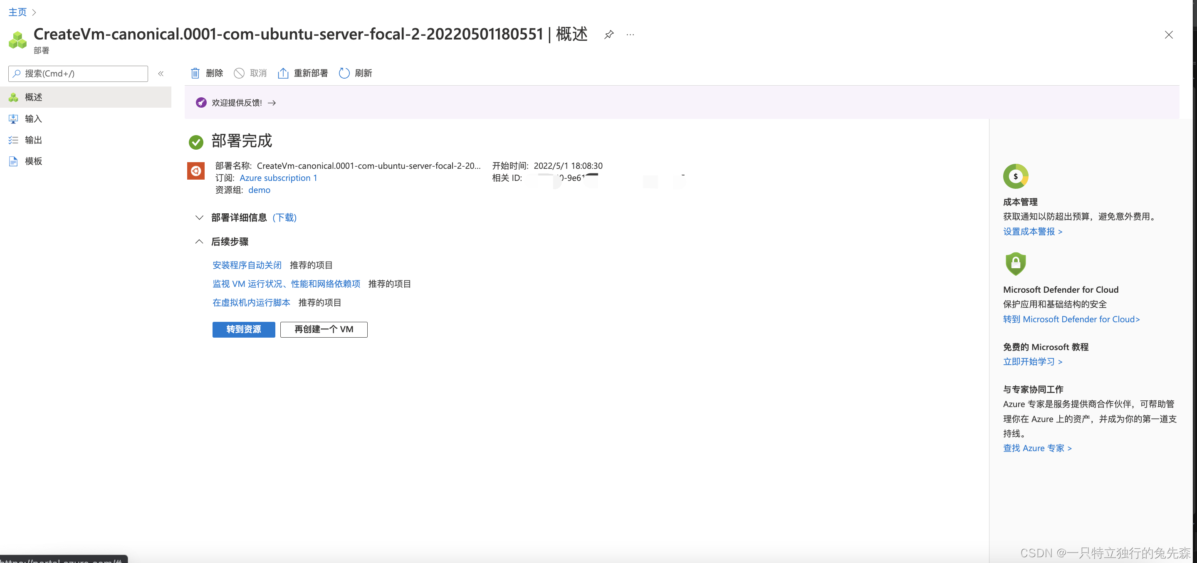
Task: Collapse the 后续步骤 section
Action: [x=199, y=242]
